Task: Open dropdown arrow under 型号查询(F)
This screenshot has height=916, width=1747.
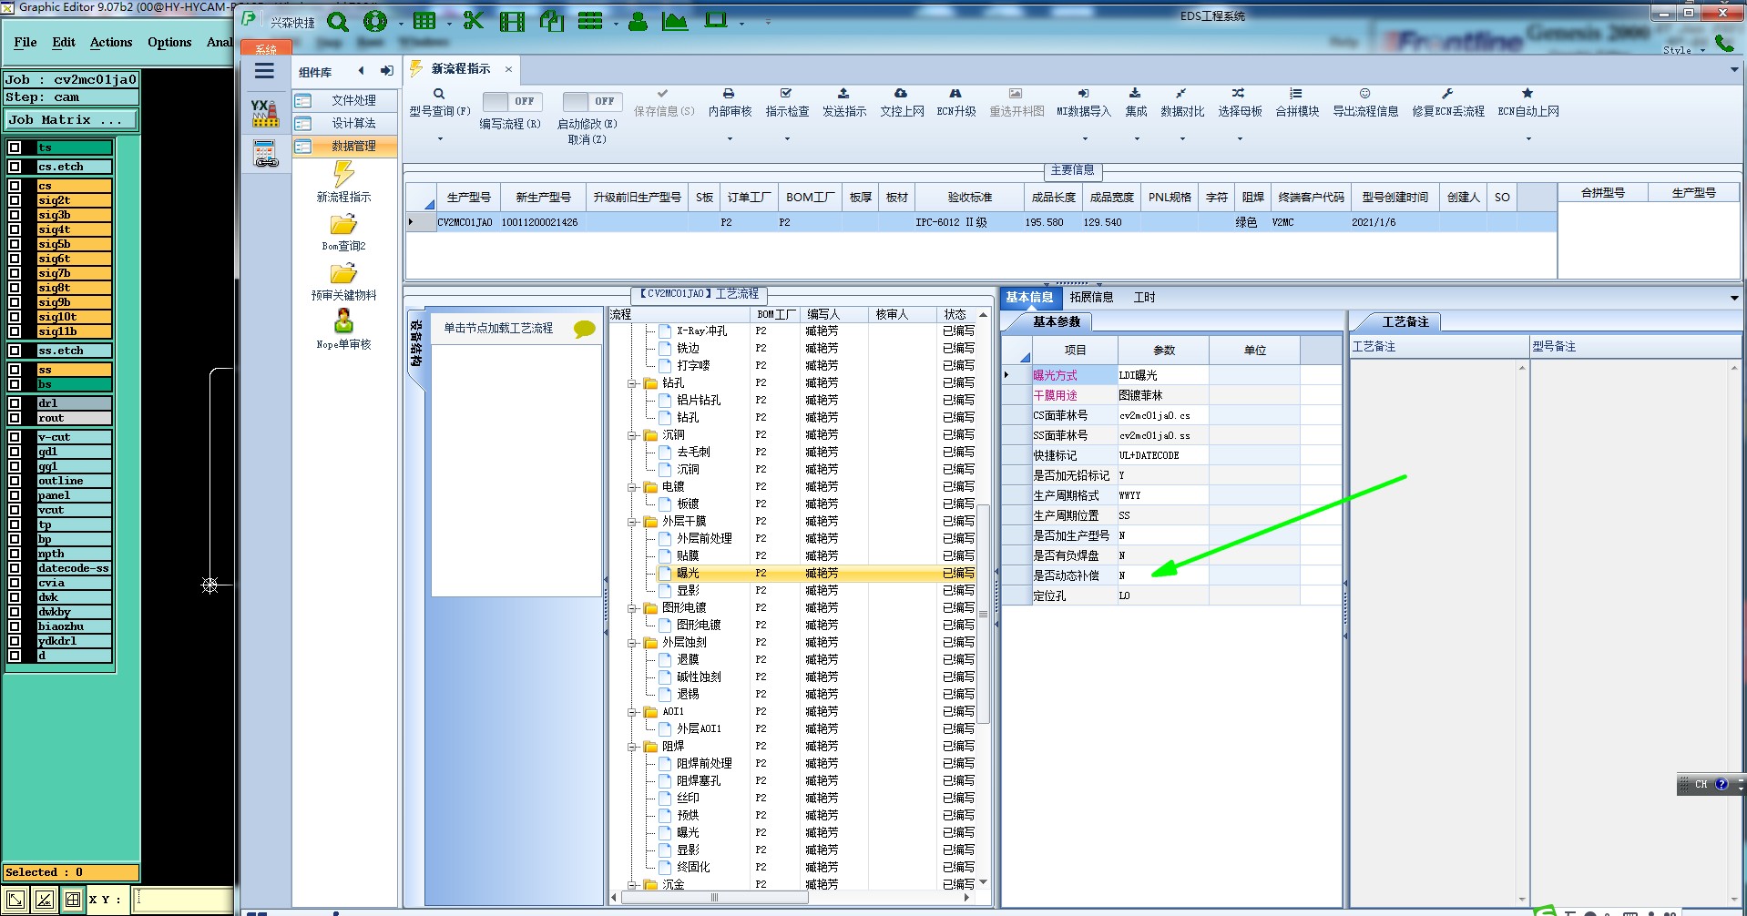Action: [x=440, y=139]
